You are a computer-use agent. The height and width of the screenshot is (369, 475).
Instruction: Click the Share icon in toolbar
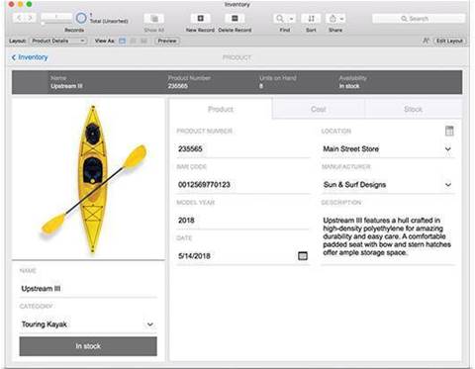click(332, 19)
